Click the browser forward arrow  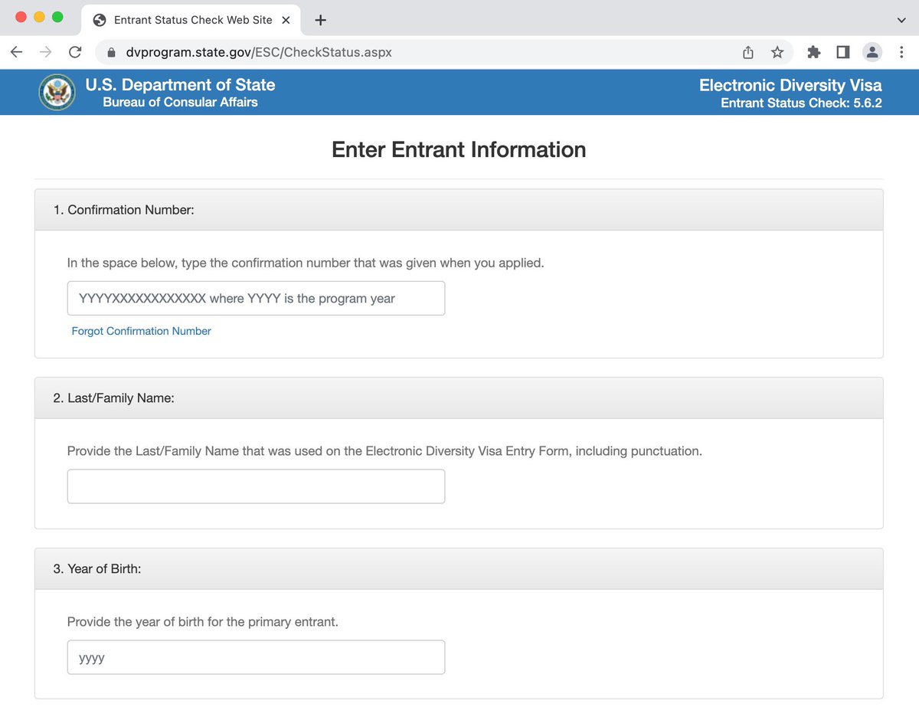point(46,52)
